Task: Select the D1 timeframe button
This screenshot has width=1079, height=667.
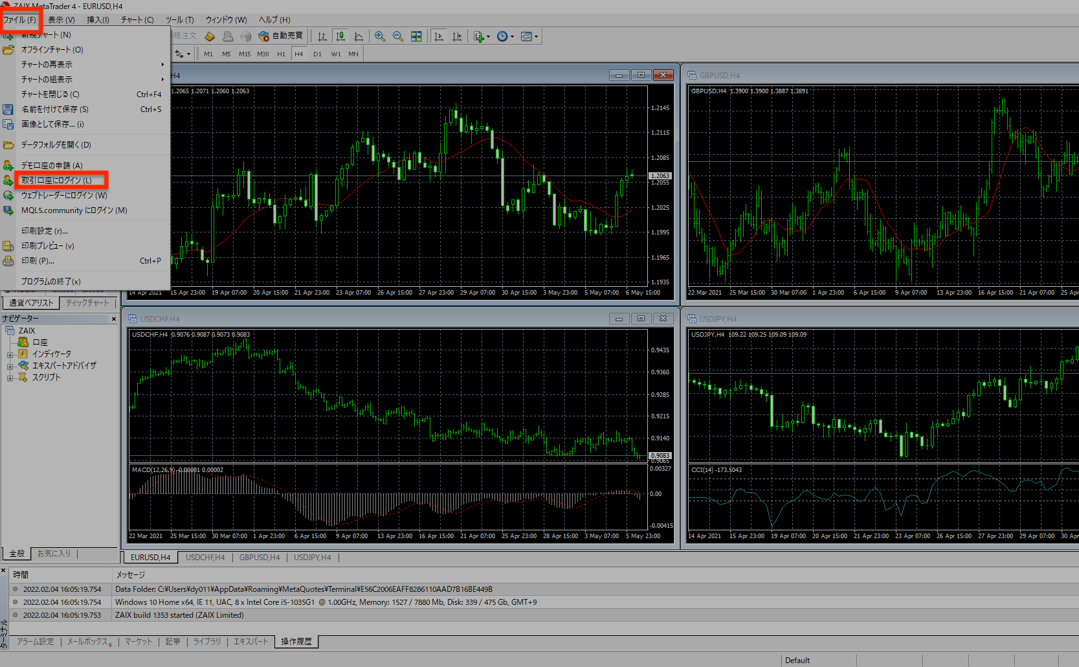Action: pyautogui.click(x=317, y=54)
